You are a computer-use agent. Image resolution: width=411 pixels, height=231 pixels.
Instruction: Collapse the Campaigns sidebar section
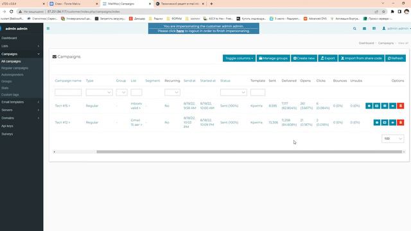coord(21,54)
